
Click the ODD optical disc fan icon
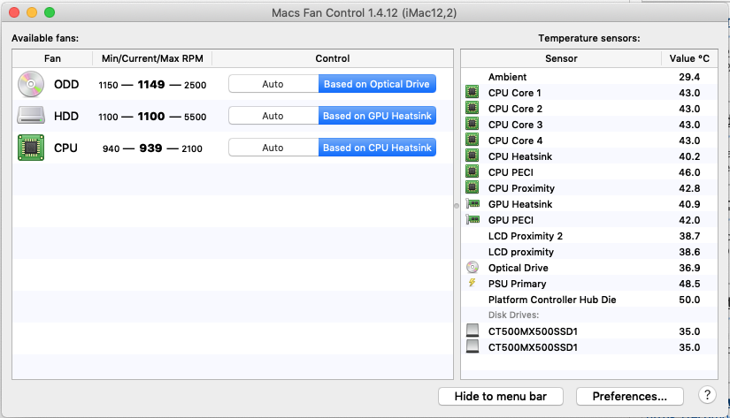click(31, 84)
